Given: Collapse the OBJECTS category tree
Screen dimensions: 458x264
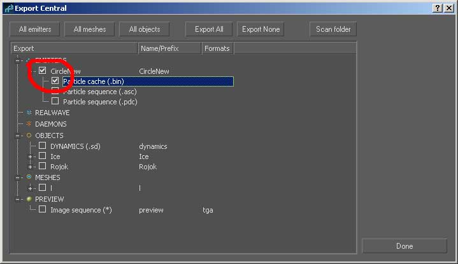Looking at the screenshot, I should (x=18, y=135).
